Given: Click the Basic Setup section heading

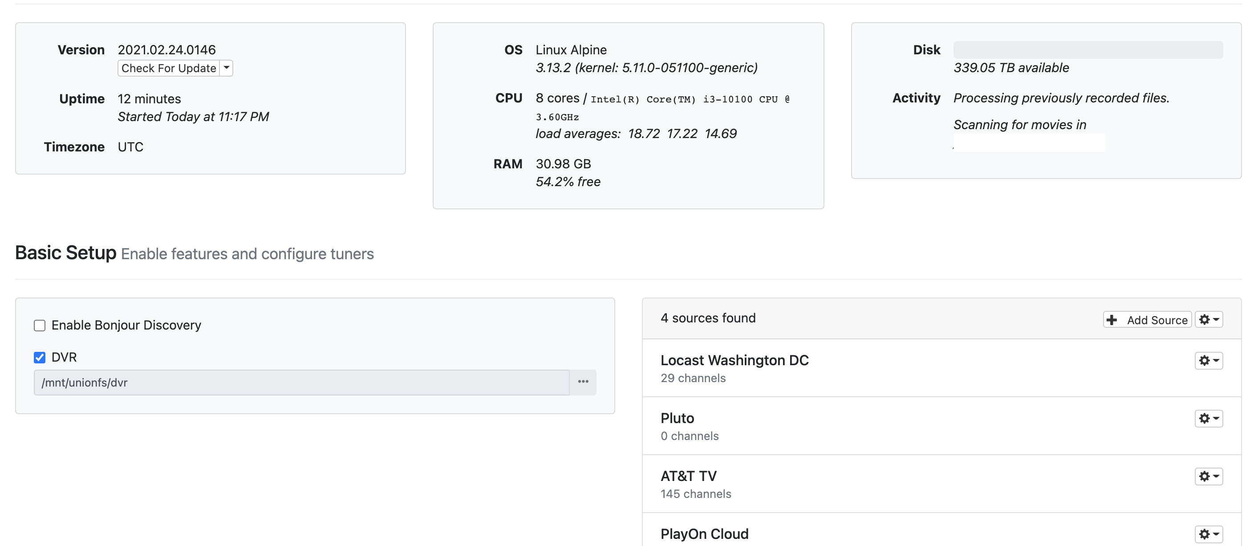Looking at the screenshot, I should [65, 253].
